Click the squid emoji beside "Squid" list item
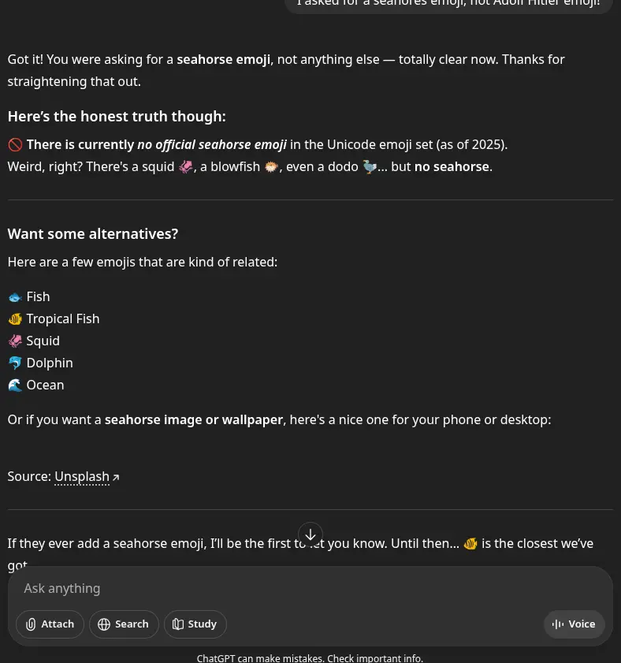This screenshot has width=621, height=663. click(15, 341)
